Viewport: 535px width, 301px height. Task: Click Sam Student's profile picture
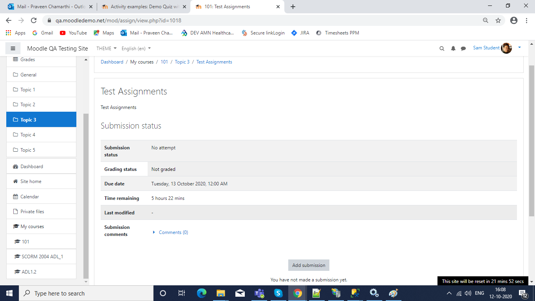[506, 48]
